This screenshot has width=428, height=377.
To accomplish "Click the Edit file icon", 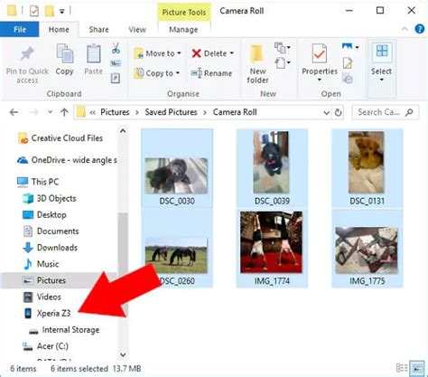I will [348, 63].
